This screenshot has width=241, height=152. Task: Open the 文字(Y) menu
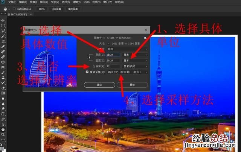[x=55, y=2]
